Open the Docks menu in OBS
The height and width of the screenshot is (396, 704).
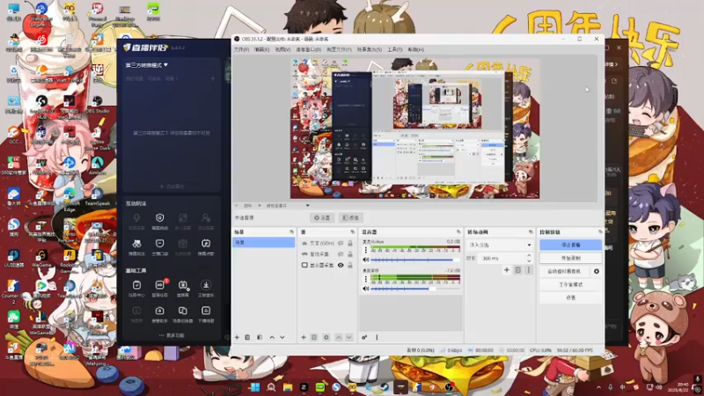(x=309, y=50)
